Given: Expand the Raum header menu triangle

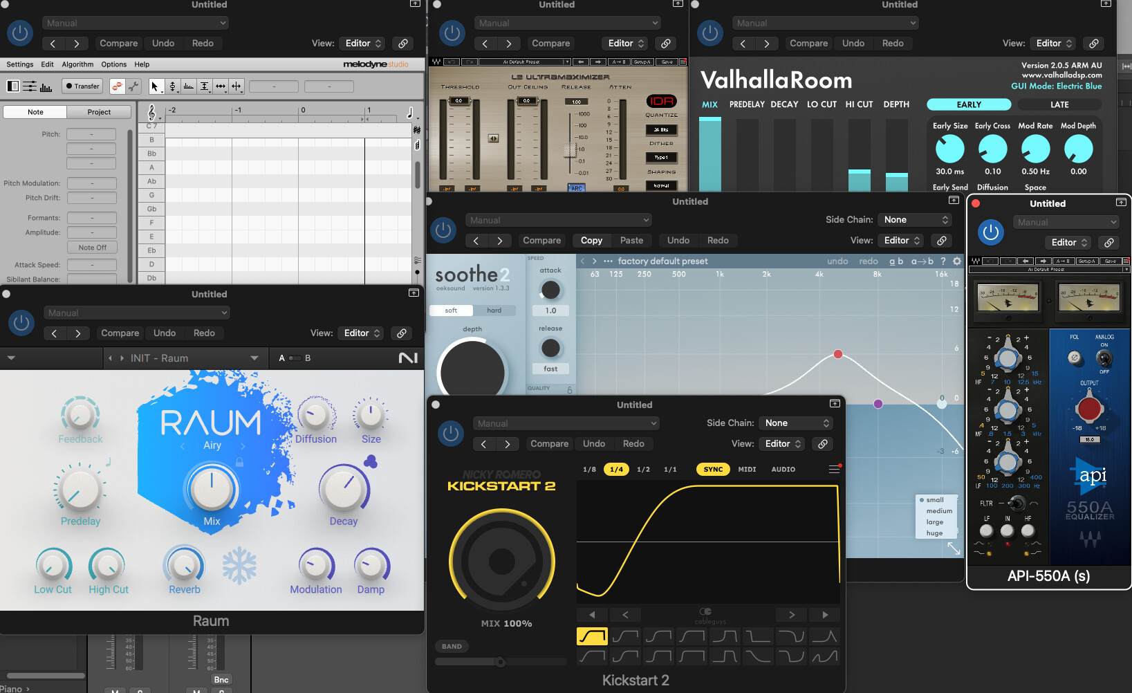Looking at the screenshot, I should [11, 358].
